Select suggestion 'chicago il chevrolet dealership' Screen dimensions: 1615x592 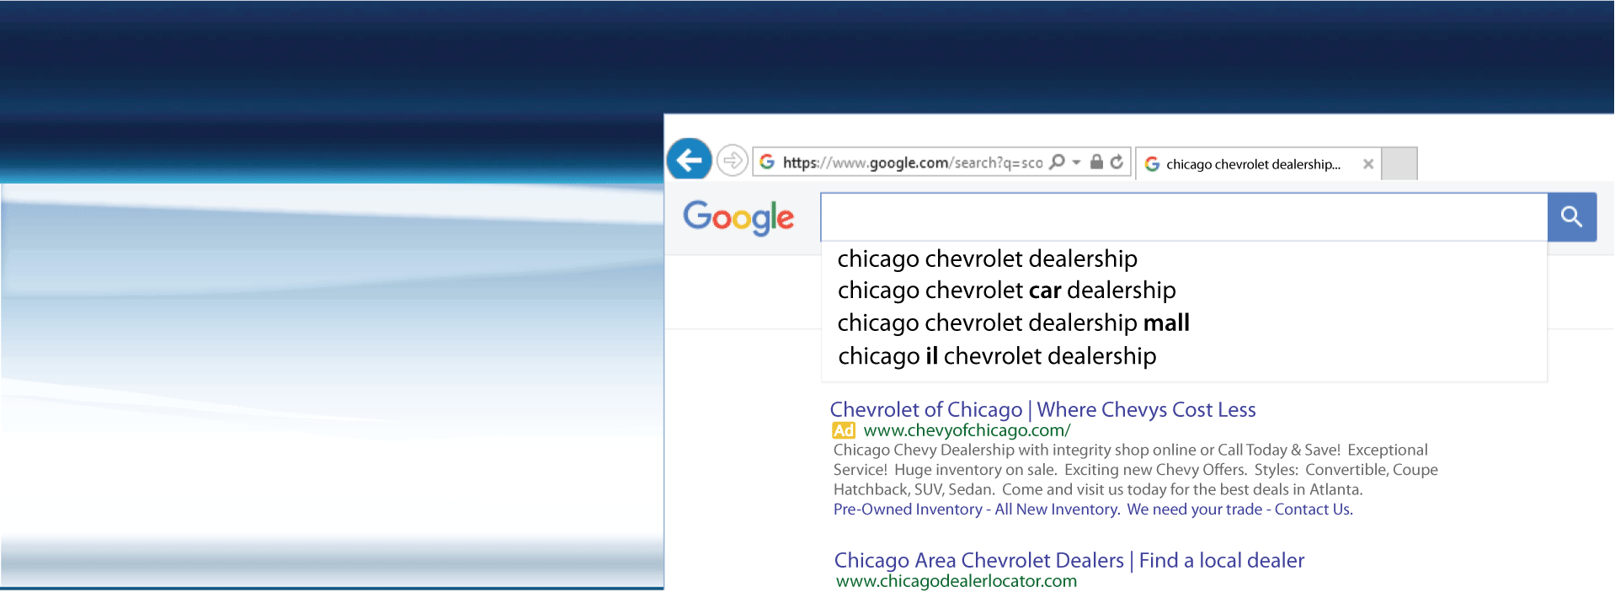point(997,356)
